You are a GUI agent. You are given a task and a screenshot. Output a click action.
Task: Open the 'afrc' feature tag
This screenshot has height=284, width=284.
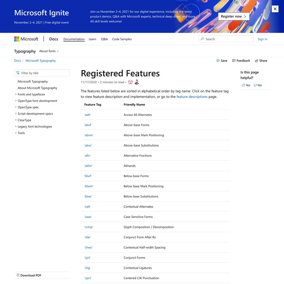[x=87, y=156]
